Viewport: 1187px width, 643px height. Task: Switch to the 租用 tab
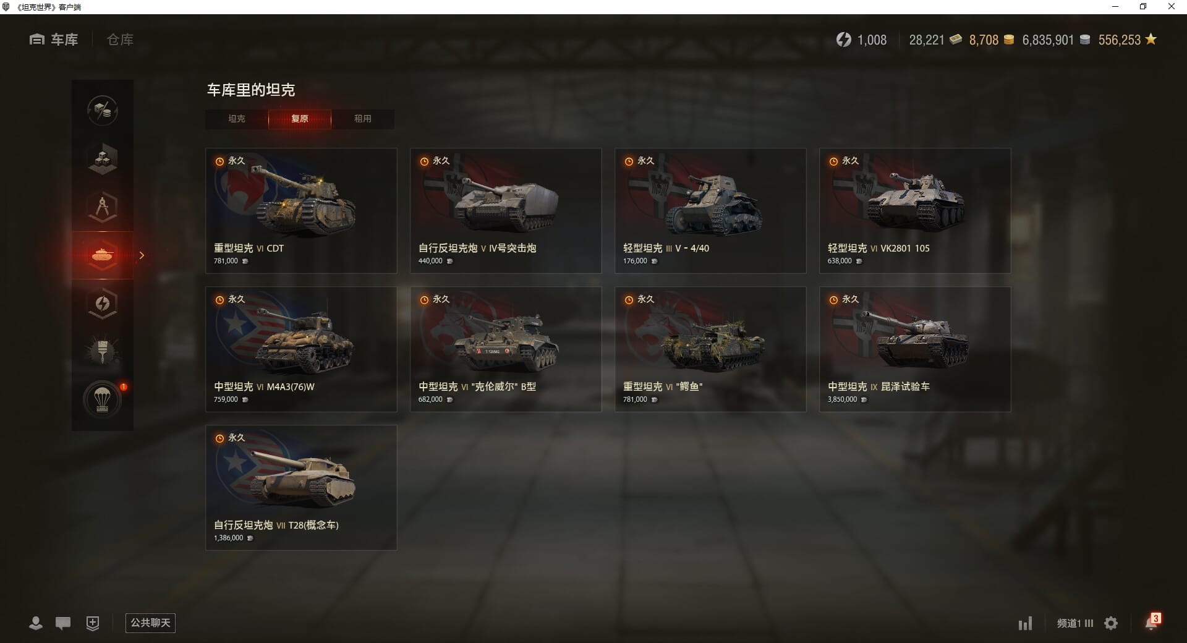[x=363, y=119]
